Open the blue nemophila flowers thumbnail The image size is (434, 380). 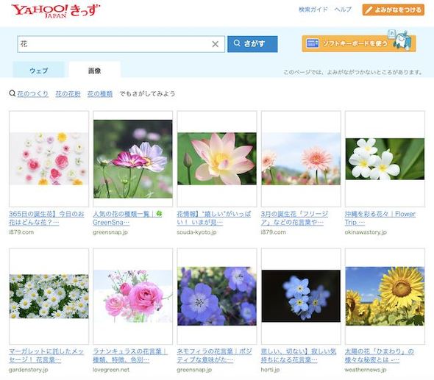click(217, 296)
